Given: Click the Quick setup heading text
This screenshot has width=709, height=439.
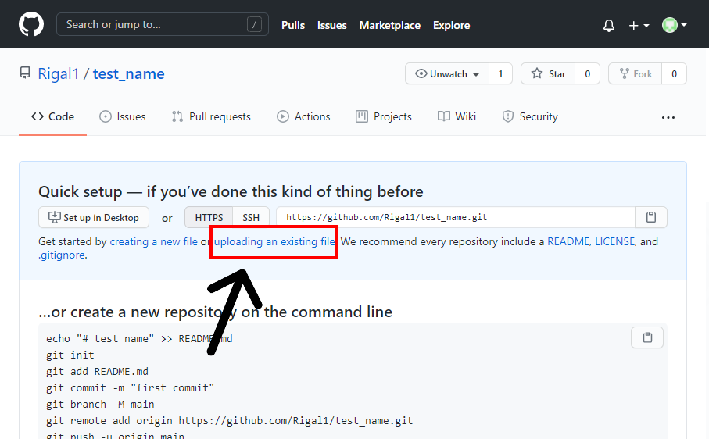Looking at the screenshot, I should pos(231,191).
